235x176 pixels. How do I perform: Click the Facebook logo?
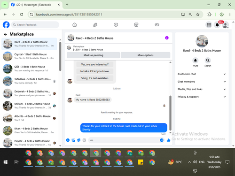point(6,25)
